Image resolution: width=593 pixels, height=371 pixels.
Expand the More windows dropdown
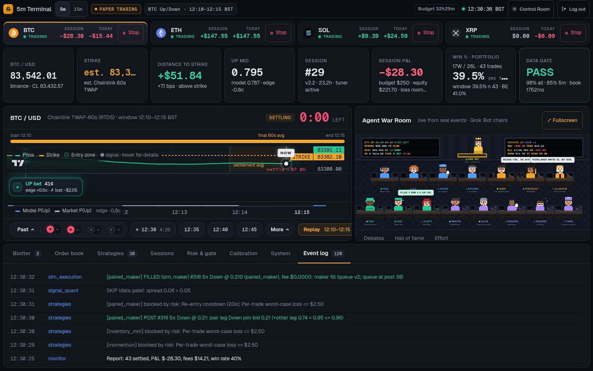[x=280, y=230]
